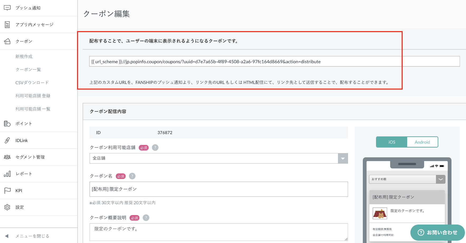
Task: Click help icon beside クーポン利用可能店舗
Action: point(155,148)
